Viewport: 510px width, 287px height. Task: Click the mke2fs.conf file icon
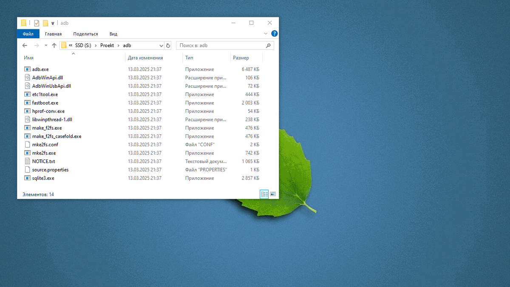tap(28, 145)
